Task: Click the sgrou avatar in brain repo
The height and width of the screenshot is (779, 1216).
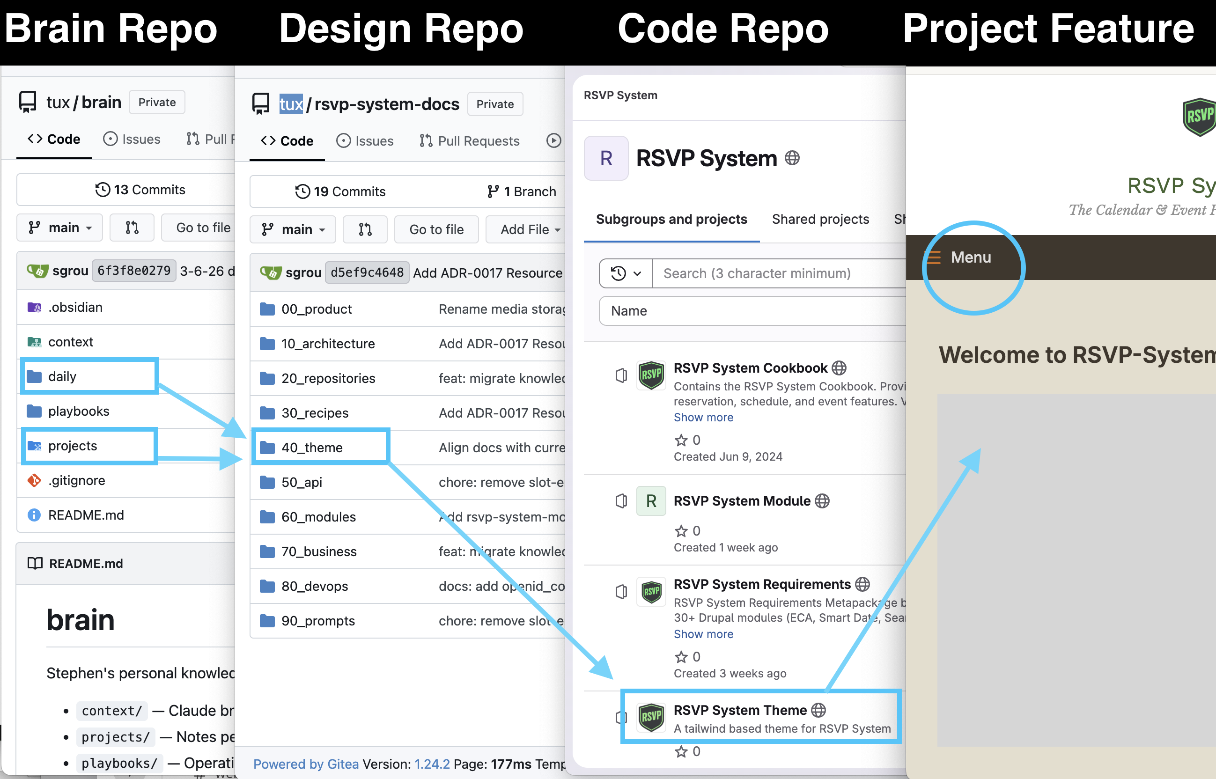Action: 37,271
